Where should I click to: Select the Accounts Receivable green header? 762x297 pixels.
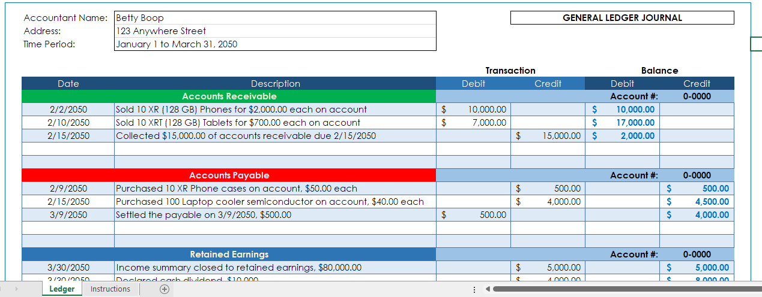[229, 96]
